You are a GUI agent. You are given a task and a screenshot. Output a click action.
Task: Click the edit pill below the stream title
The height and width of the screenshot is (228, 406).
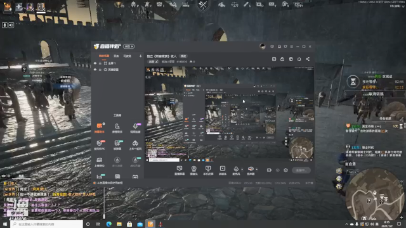pos(153,61)
